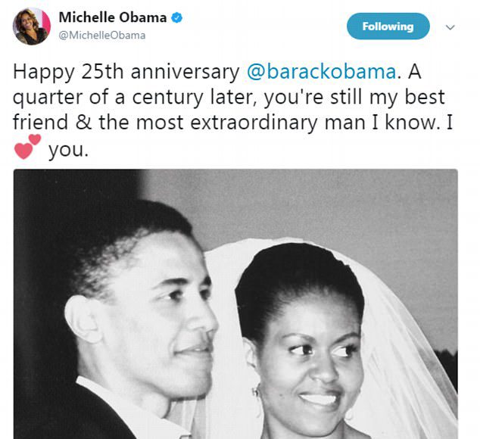
Task: Toggle the blue Following button
Action: 388,26
